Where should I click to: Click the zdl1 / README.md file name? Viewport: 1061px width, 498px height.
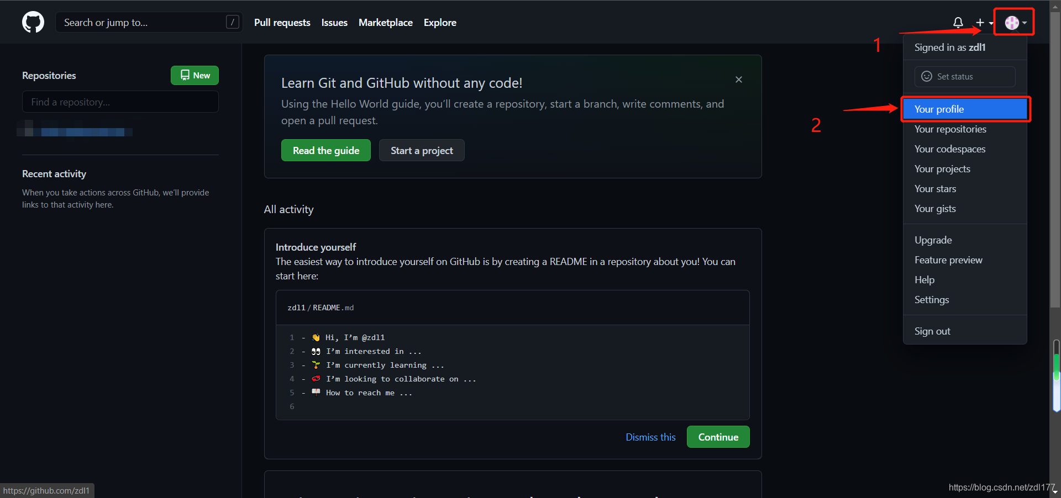pos(321,308)
